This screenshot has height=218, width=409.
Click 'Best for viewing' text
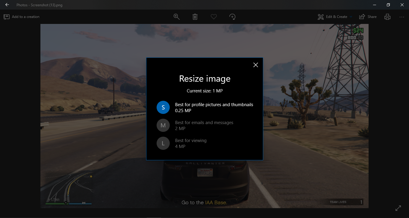191,141
